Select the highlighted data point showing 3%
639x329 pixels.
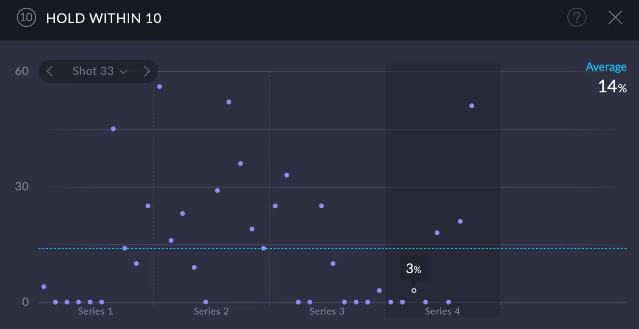point(413,290)
